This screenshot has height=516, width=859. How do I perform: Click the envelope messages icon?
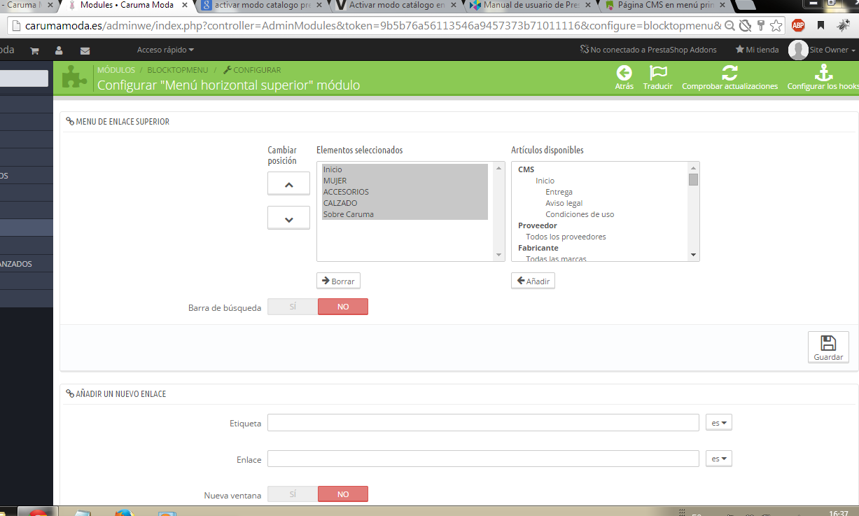click(85, 50)
